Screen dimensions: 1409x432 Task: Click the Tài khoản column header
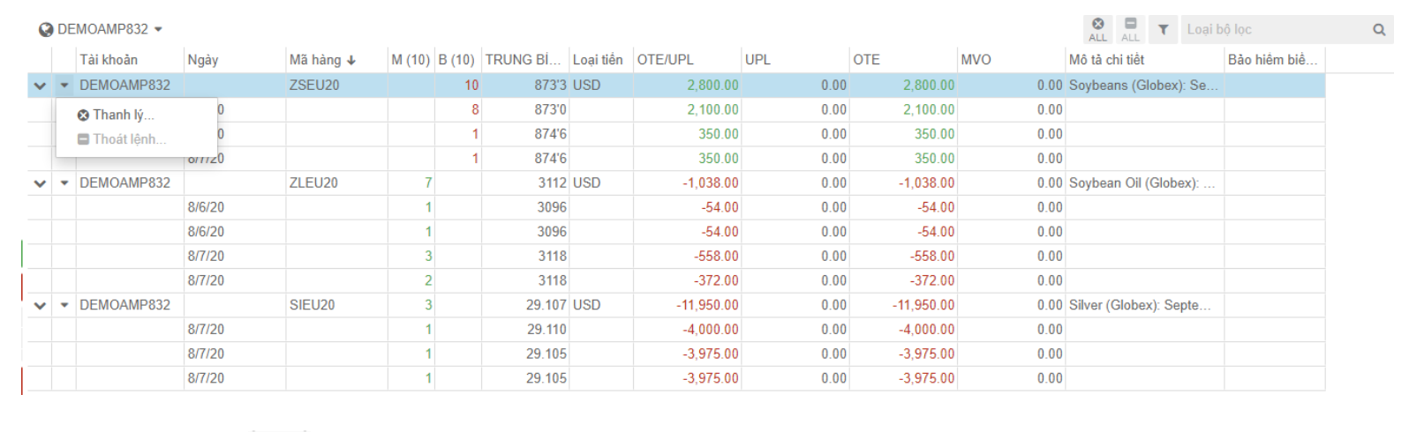click(109, 60)
